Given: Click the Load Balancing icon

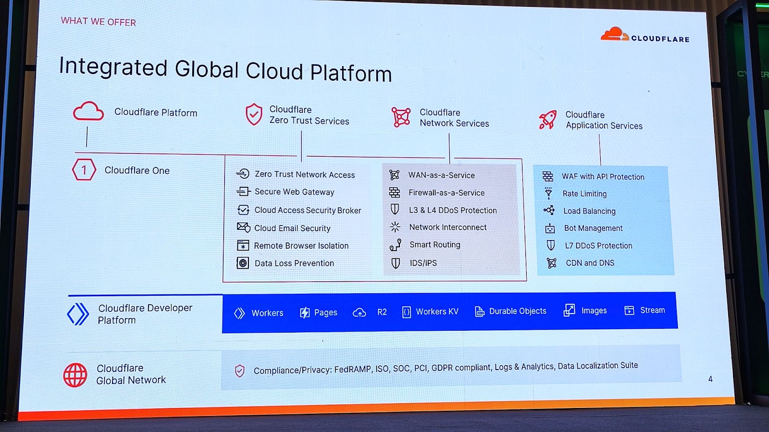Looking at the screenshot, I should coord(549,210).
